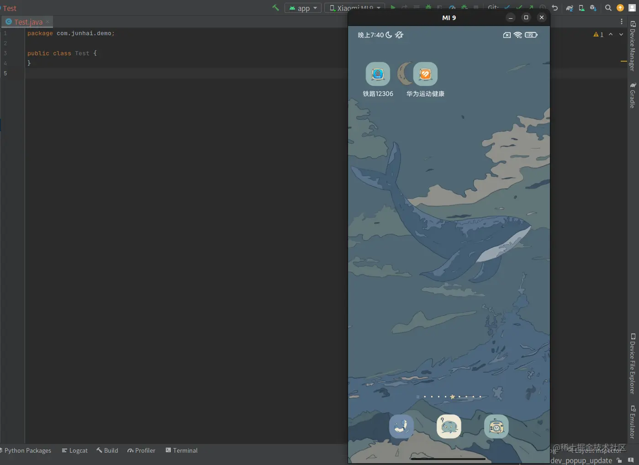639x465 pixels.
Task: Click the dev_popup_update Git branch in status bar
Action: tap(581, 460)
